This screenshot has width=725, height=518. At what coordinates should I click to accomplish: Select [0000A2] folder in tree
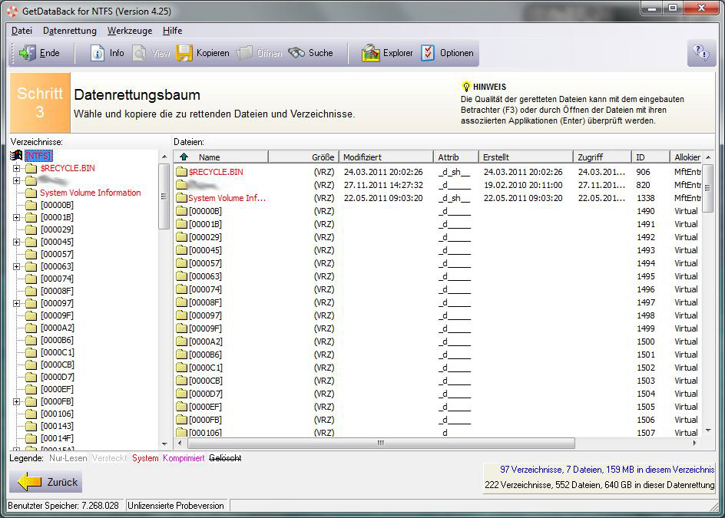point(58,328)
